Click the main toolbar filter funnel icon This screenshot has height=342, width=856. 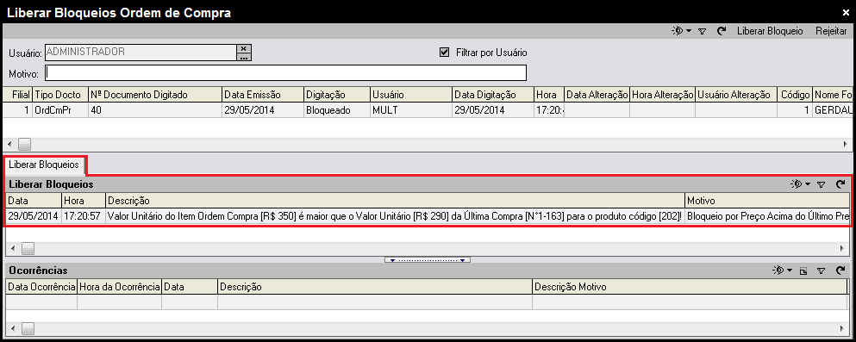point(703,32)
